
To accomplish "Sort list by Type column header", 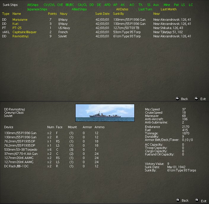I will click(x=6, y=14).
